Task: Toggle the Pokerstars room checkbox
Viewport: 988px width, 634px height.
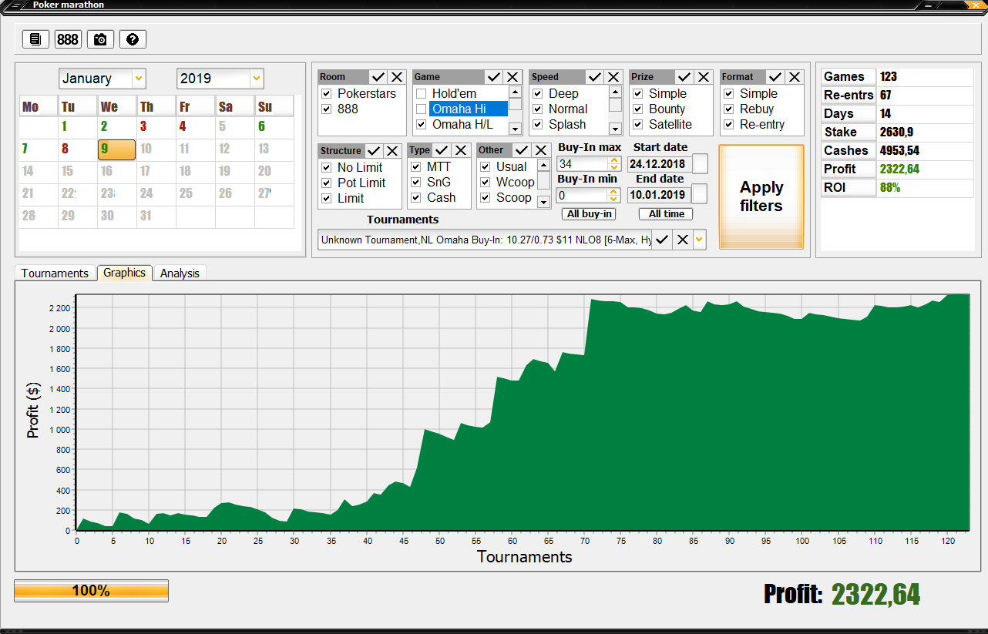Action: click(327, 94)
